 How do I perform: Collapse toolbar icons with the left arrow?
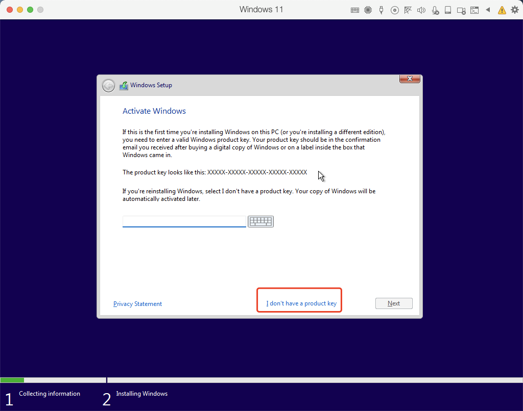[488, 10]
